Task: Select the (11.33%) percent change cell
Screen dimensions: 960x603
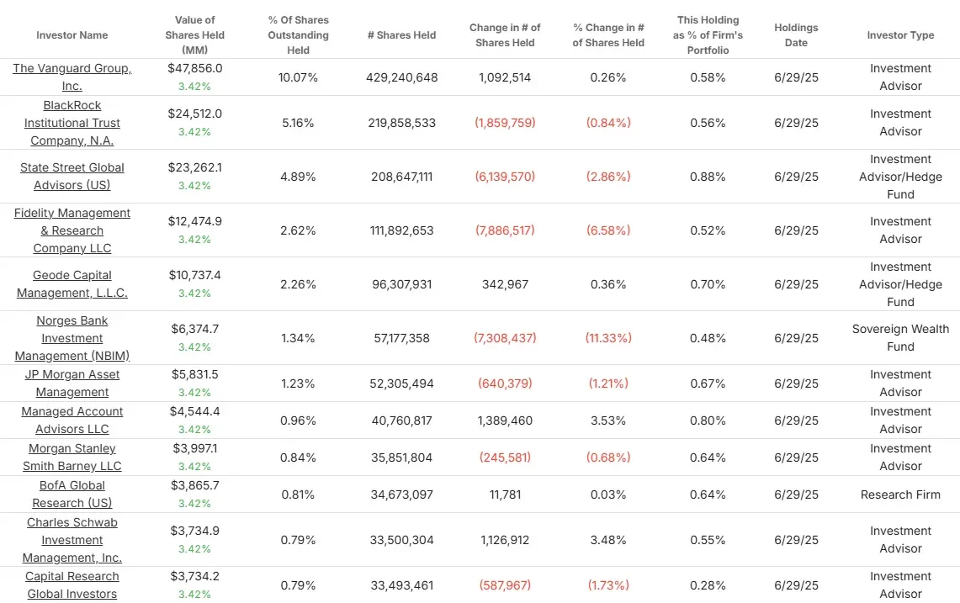Action: (608, 339)
